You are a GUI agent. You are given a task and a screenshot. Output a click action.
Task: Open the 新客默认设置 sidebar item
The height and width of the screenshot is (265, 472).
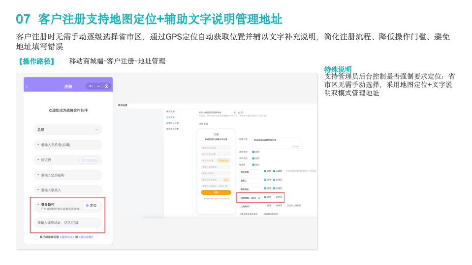(172, 123)
